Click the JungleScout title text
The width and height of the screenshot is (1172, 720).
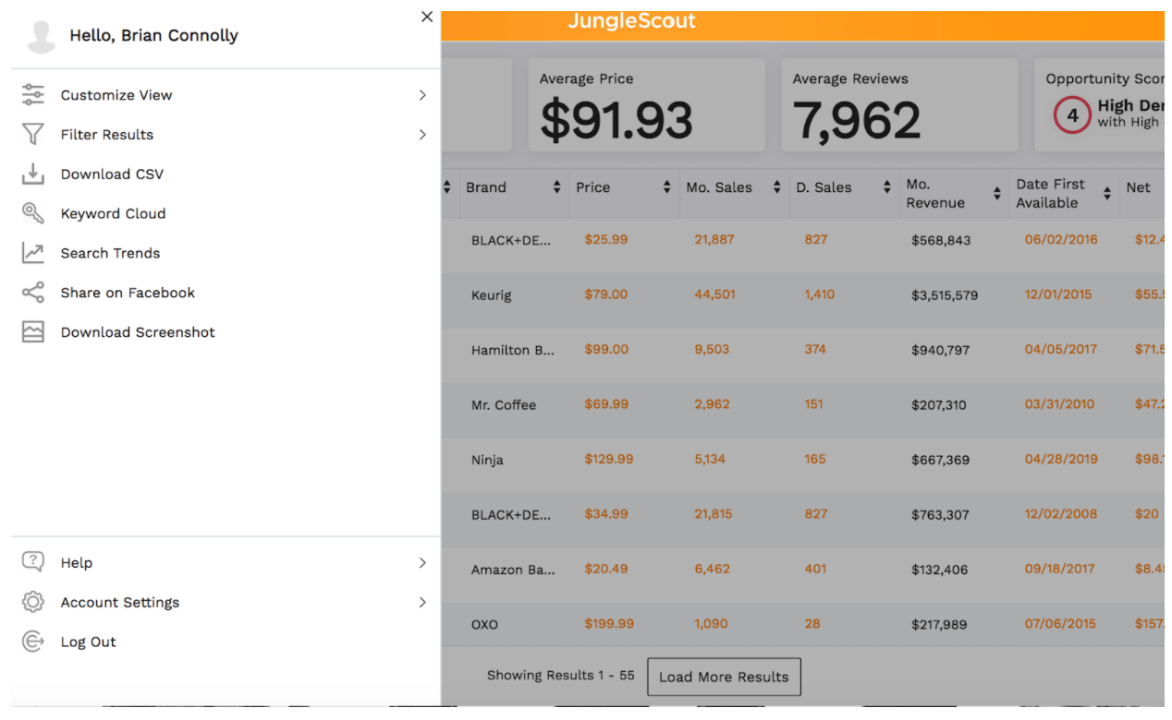coord(631,21)
